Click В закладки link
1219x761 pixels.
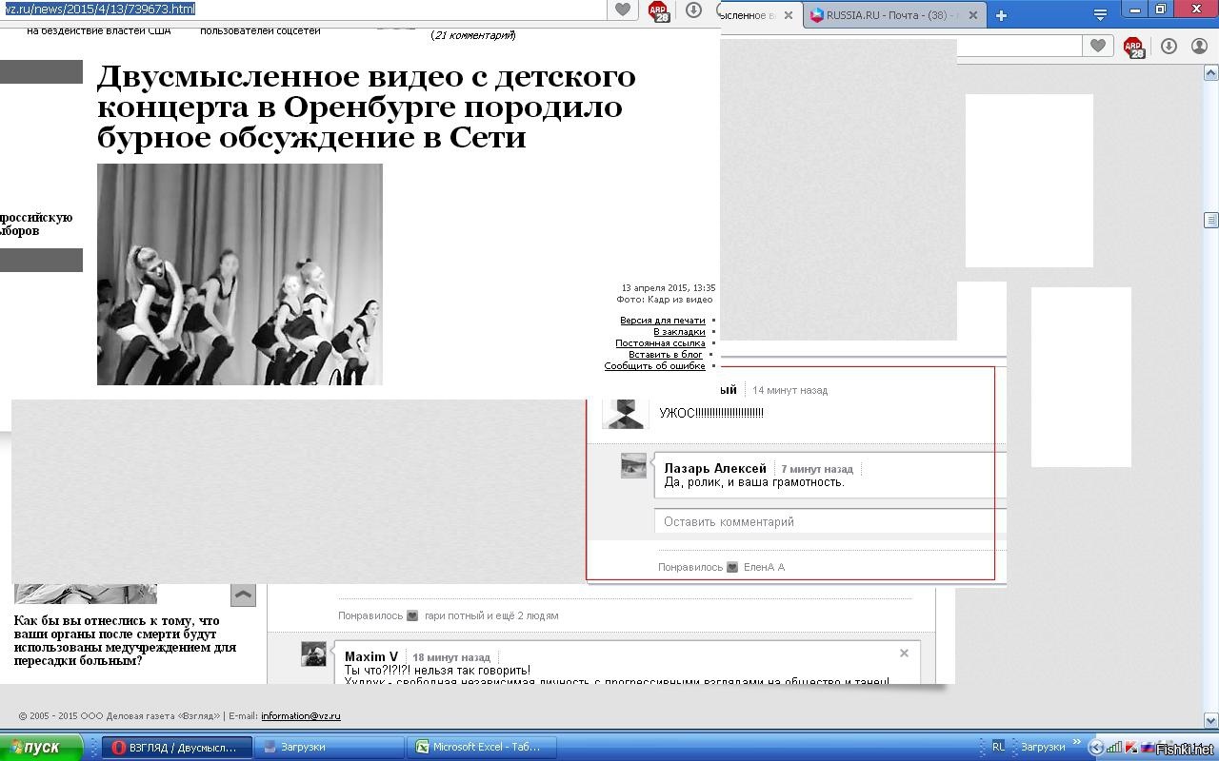[x=679, y=332]
